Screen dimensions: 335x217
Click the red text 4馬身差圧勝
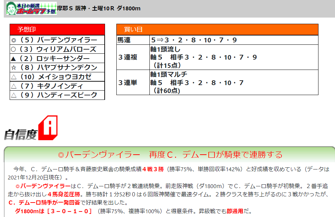64,194
